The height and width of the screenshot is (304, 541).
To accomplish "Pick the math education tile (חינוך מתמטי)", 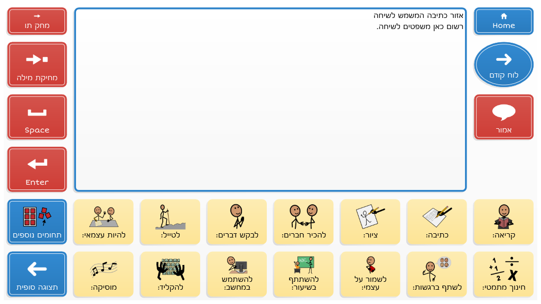I will (x=503, y=273).
